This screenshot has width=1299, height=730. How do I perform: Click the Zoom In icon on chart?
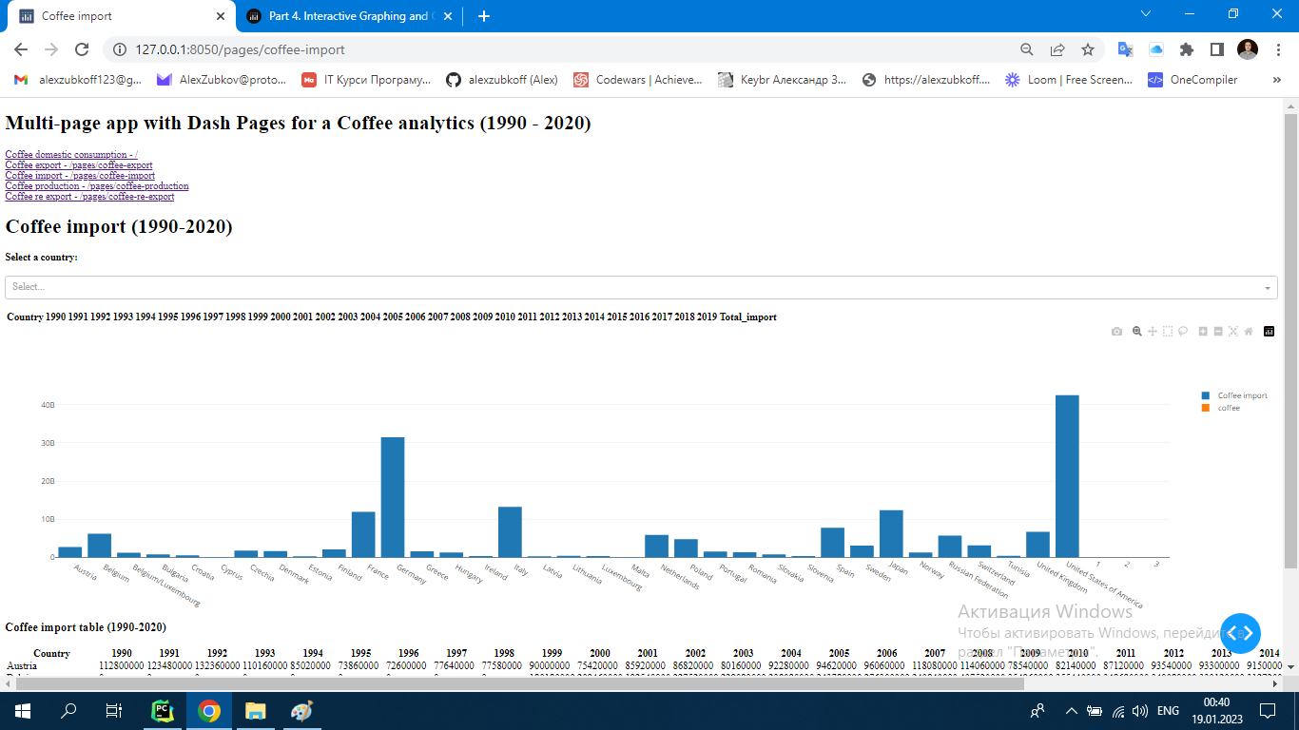[x=1203, y=331]
